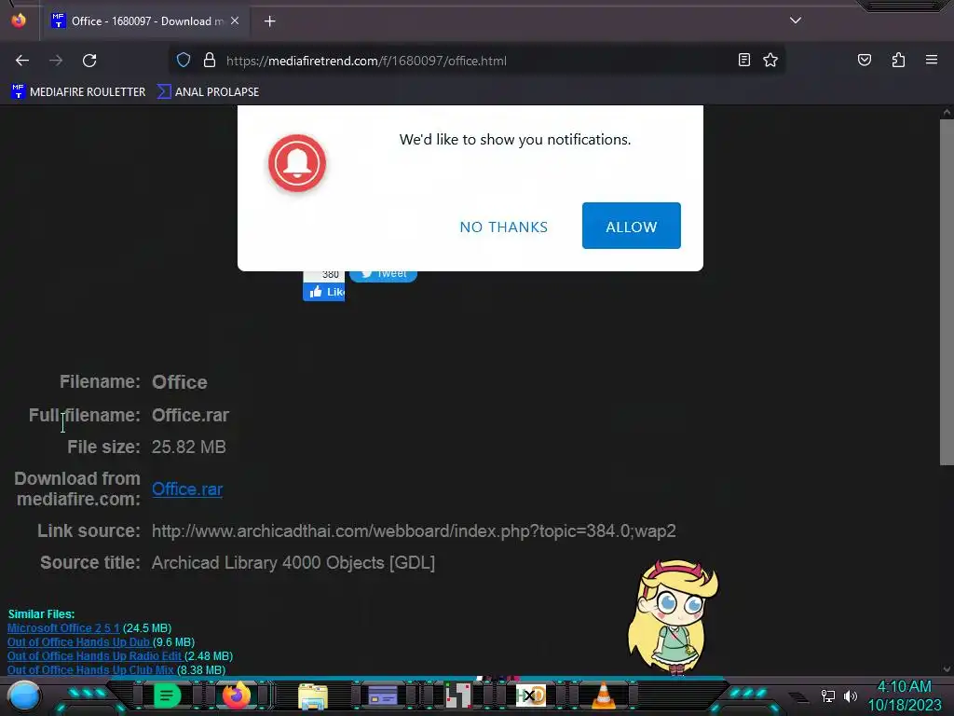Click the Filename value Office
The width and height of the screenshot is (954, 716).
point(180,382)
